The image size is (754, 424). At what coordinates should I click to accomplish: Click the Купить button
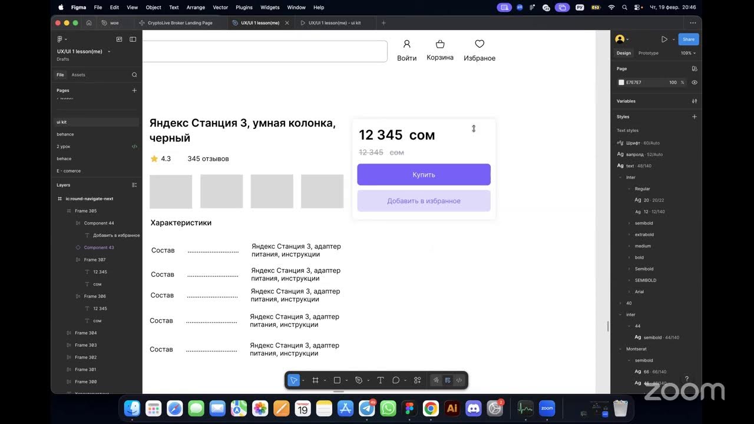[x=424, y=174]
